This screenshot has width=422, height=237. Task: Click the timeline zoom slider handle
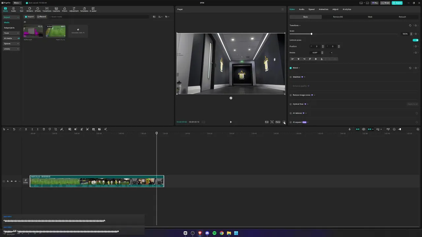(x=400, y=129)
